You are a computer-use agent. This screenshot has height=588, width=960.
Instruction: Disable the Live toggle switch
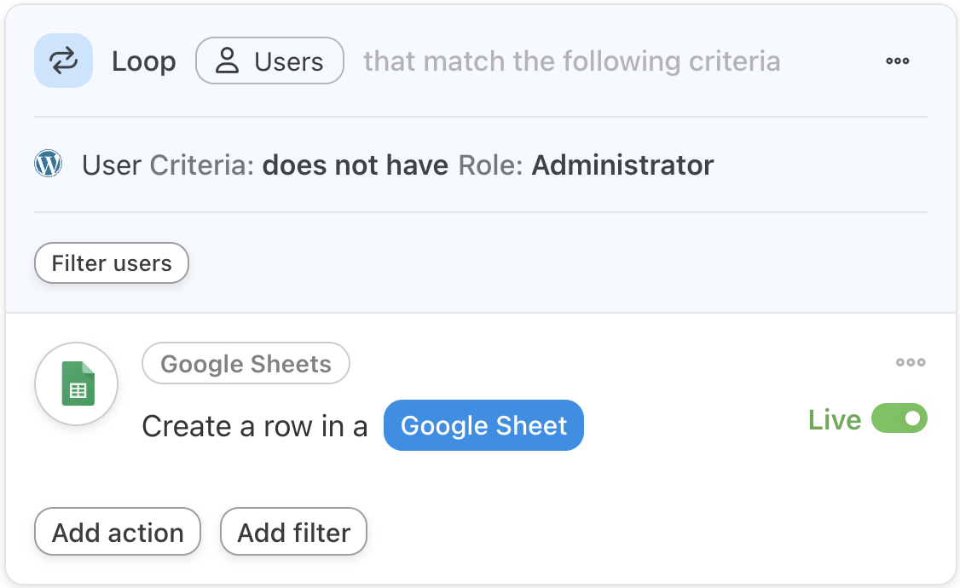[899, 419]
